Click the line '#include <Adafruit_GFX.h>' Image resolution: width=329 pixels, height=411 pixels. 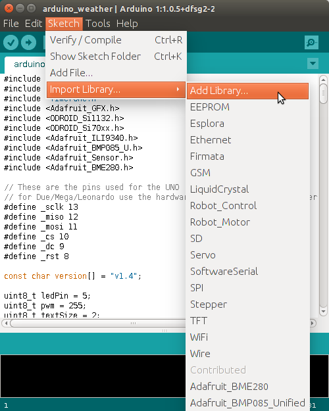pos(62,109)
